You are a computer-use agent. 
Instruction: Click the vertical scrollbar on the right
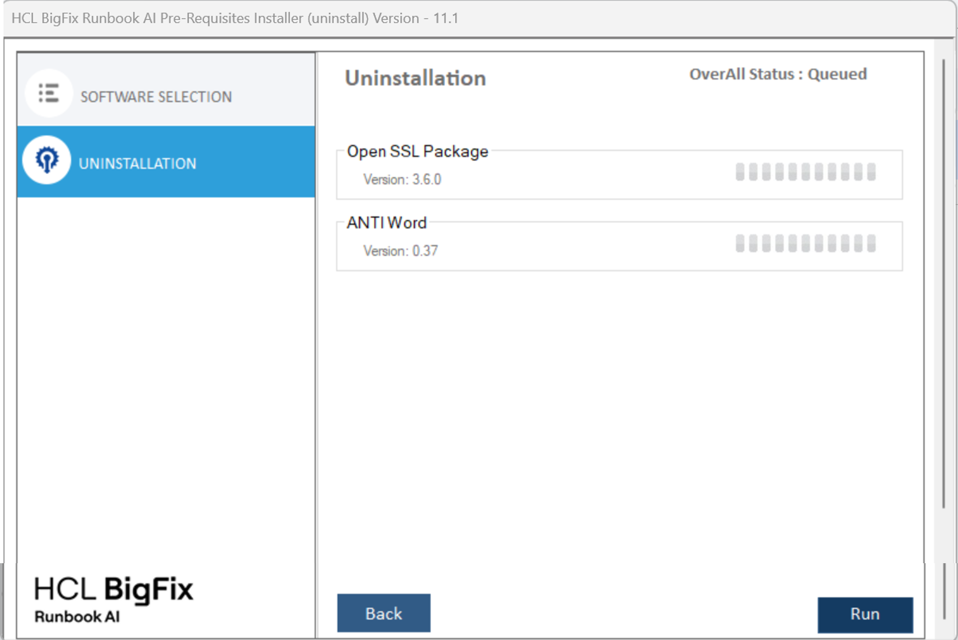[943, 284]
